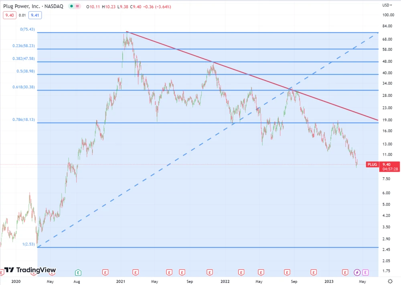The image size is (401, 285).
Task: Click the L9.38 low value
Action: [123, 7]
